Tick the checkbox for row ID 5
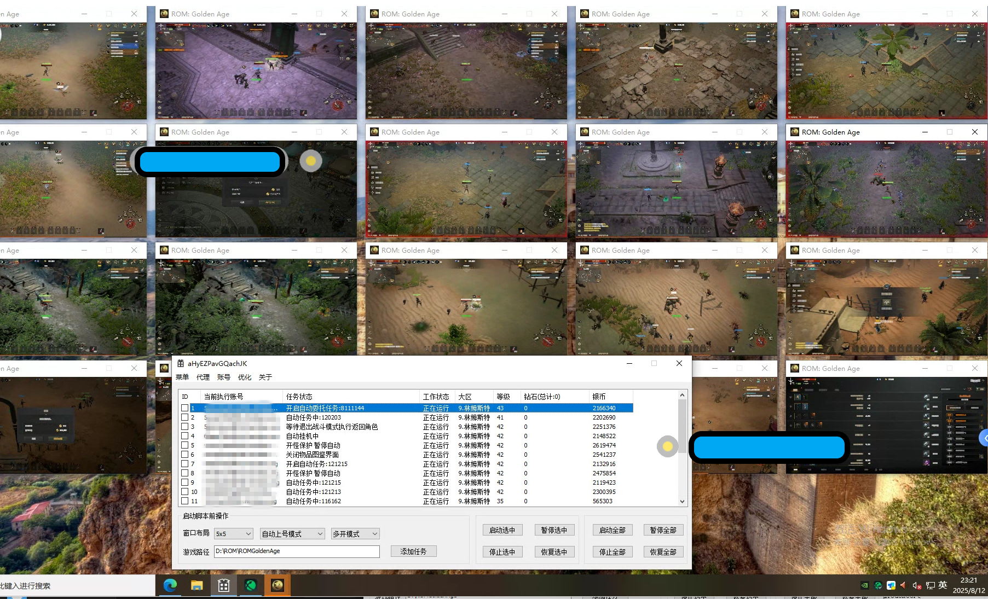The image size is (988, 599). [x=185, y=445]
